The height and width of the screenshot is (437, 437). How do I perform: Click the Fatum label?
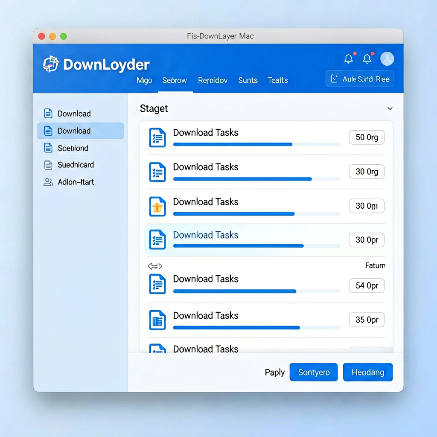click(x=375, y=265)
